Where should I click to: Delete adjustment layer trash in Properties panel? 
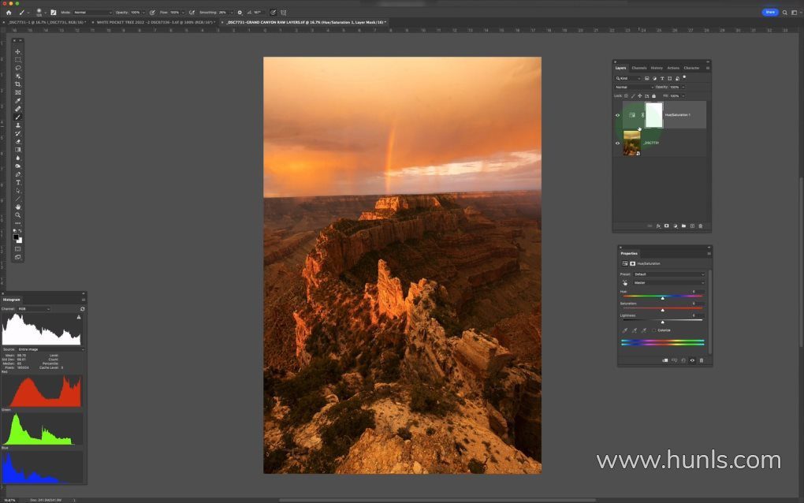tap(702, 360)
